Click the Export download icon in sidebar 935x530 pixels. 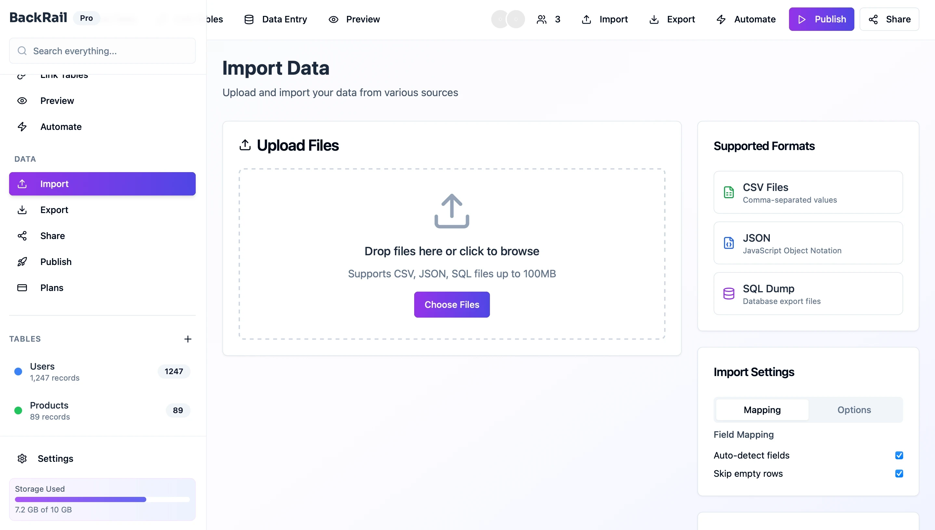pos(22,210)
